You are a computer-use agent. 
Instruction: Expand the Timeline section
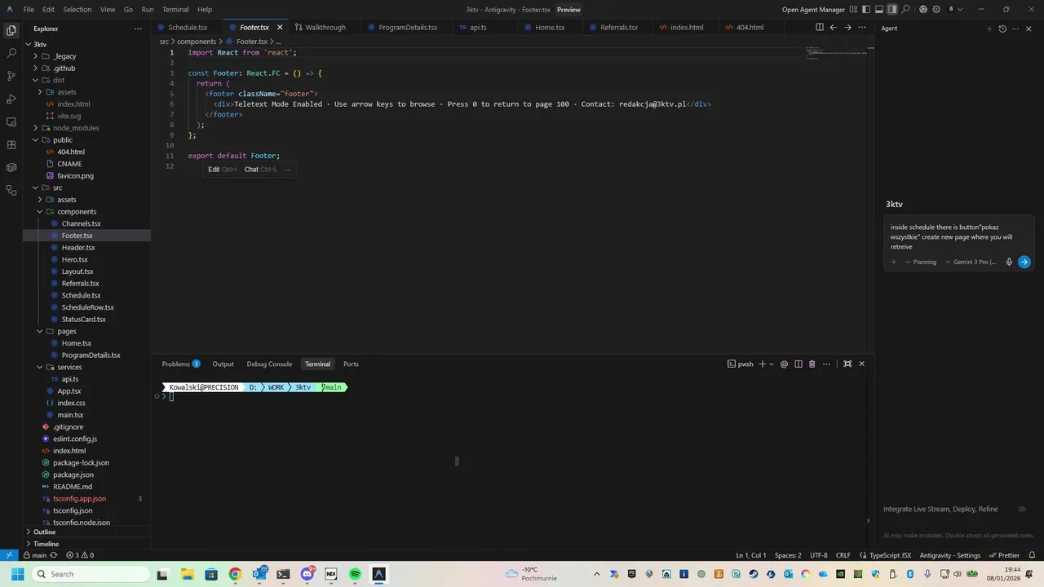46,544
